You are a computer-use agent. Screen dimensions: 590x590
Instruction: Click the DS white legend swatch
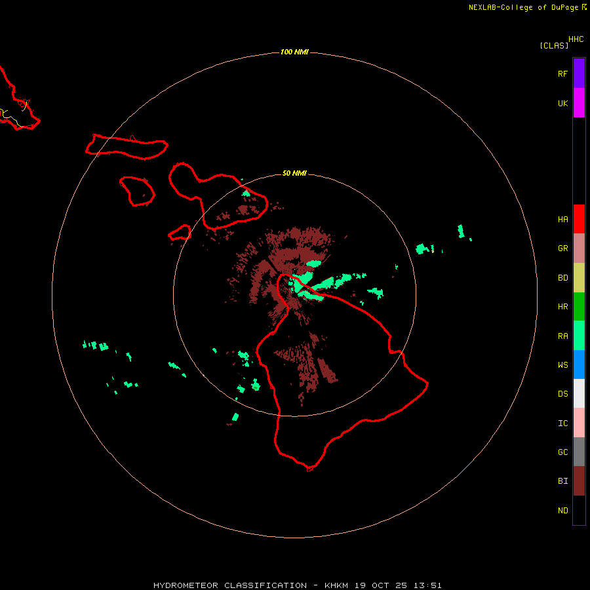579,393
